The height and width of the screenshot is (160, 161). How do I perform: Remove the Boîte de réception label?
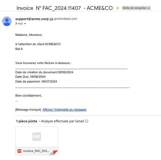pyautogui.click(x=149, y=8)
